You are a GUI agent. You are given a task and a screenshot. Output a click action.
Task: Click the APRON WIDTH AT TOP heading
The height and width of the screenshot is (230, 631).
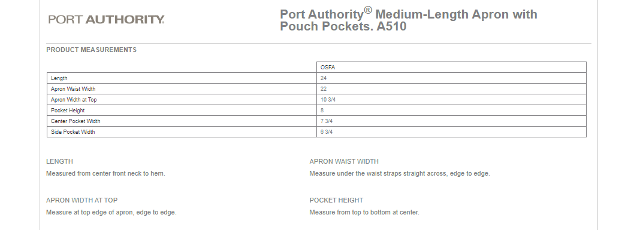(x=81, y=200)
